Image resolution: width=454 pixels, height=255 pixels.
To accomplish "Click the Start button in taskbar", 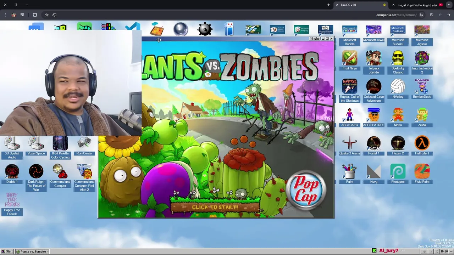I will tap(7, 251).
